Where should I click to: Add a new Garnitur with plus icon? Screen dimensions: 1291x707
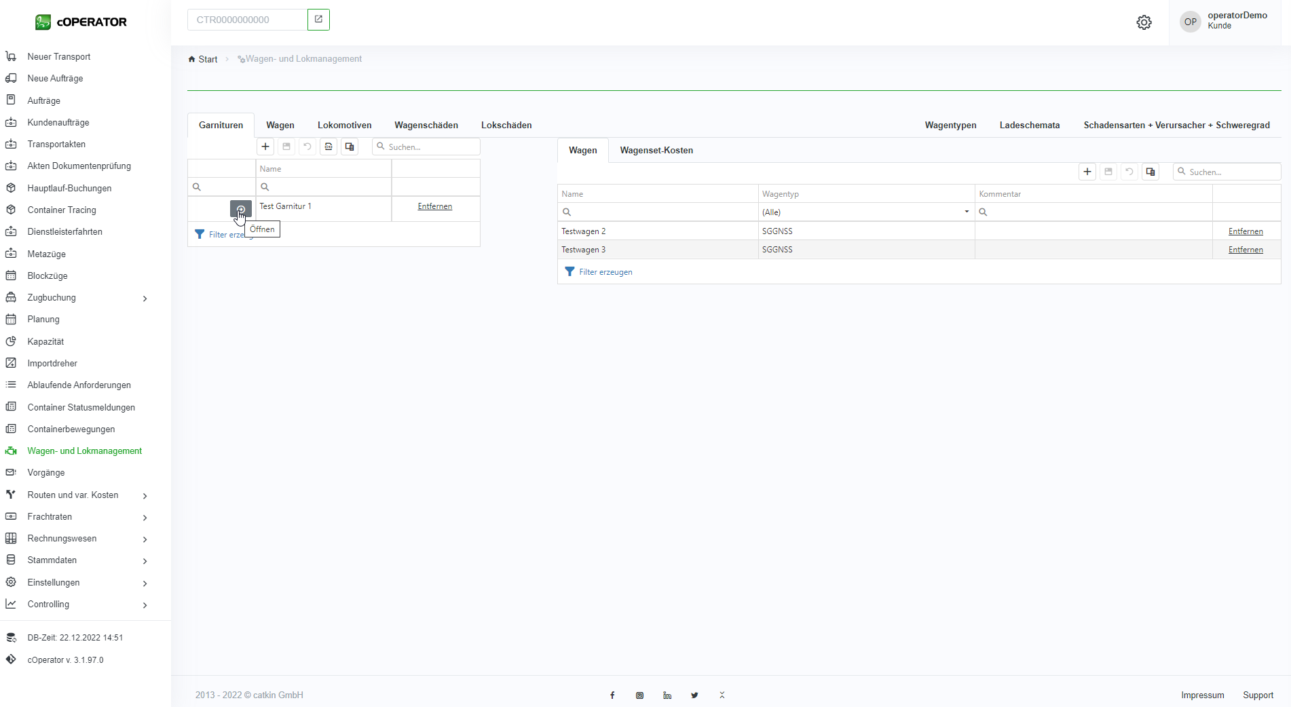coord(265,147)
